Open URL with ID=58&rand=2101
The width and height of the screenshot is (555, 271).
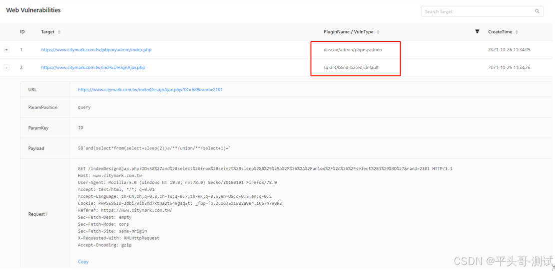150,90
